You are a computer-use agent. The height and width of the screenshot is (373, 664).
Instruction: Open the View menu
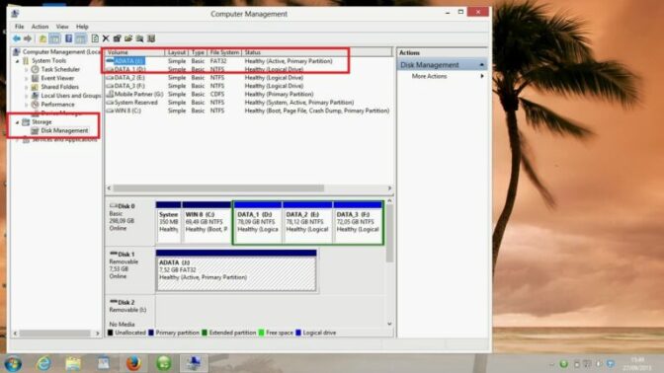coord(62,27)
